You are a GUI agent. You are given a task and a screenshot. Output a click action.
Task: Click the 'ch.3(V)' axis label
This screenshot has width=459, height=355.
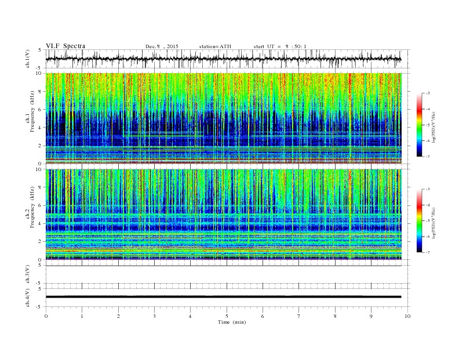[x=28, y=274]
